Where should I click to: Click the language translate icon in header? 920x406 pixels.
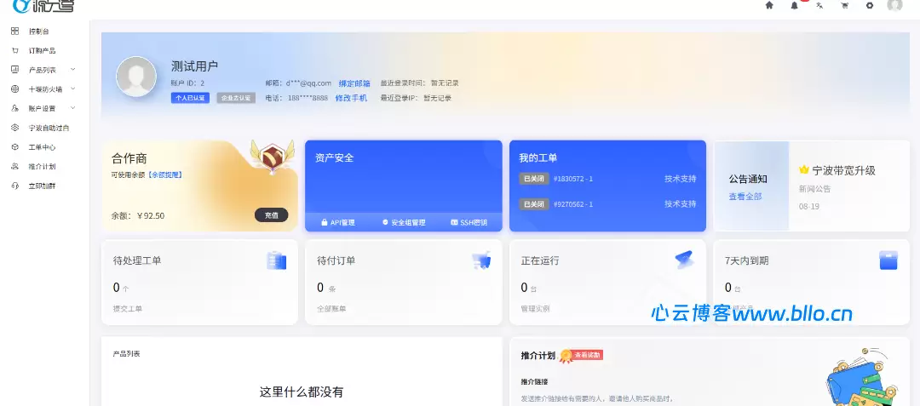point(819,5)
